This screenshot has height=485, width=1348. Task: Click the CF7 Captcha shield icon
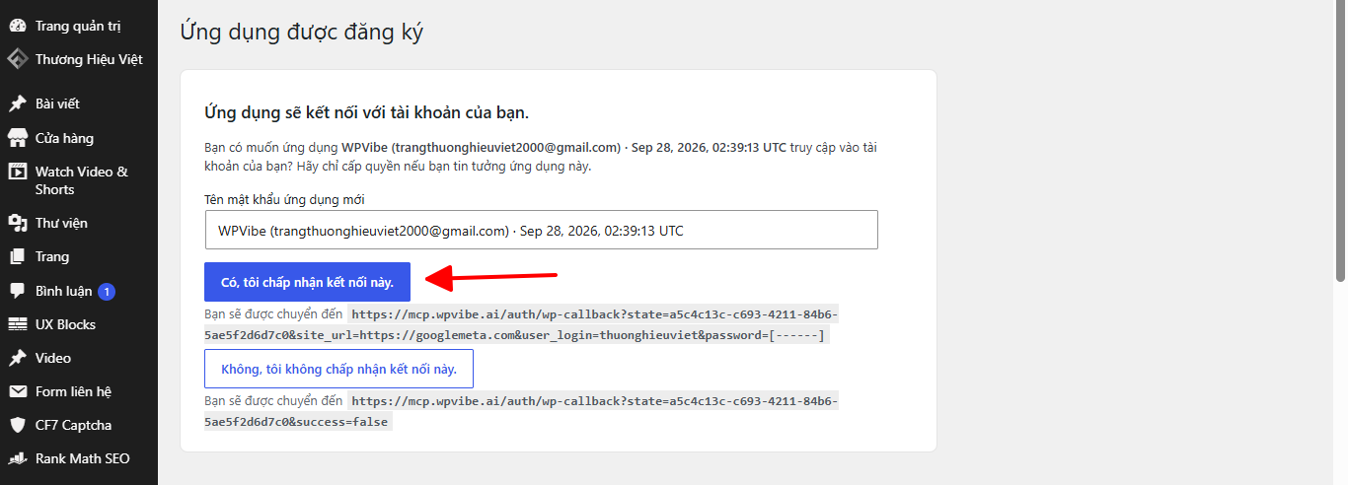[x=18, y=425]
